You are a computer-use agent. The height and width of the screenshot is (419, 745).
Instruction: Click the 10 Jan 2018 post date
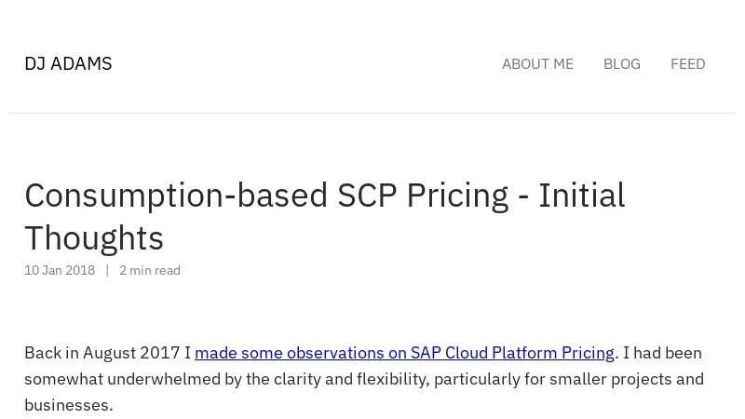coord(60,270)
